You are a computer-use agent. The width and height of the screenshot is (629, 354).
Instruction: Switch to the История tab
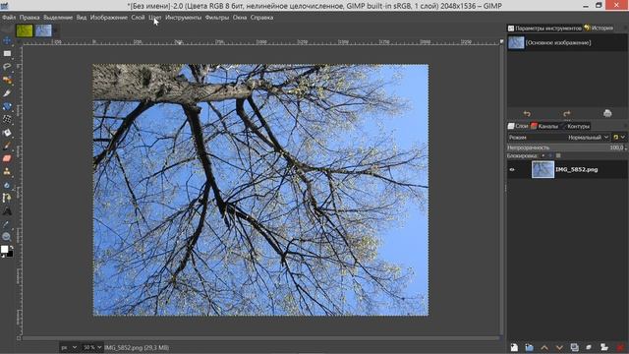pyautogui.click(x=599, y=29)
